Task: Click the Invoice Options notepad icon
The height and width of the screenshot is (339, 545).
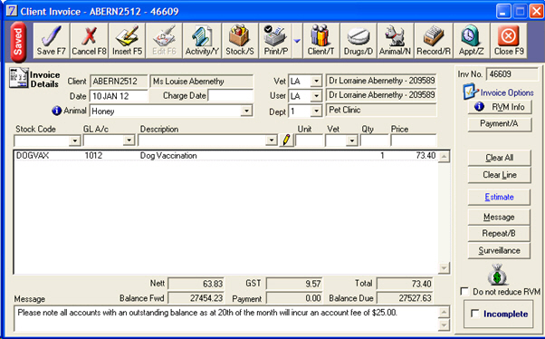Action: [471, 92]
